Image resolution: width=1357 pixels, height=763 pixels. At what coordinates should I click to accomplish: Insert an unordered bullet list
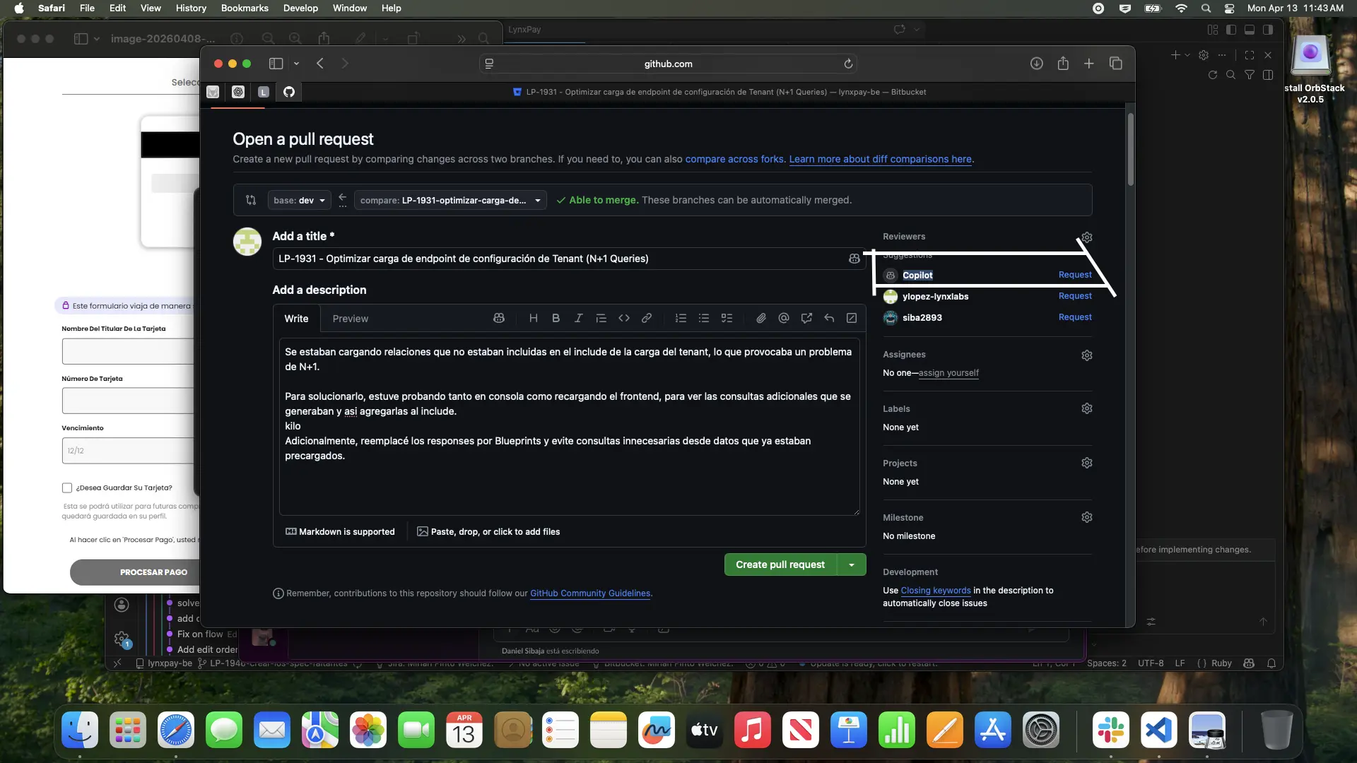click(704, 319)
